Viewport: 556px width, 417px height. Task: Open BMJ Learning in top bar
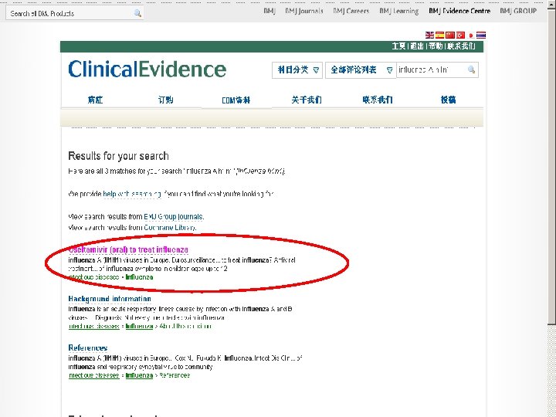[399, 11]
